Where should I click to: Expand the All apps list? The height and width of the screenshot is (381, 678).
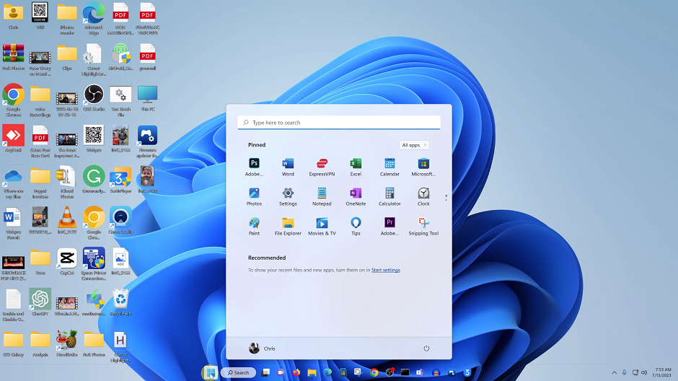coord(415,145)
